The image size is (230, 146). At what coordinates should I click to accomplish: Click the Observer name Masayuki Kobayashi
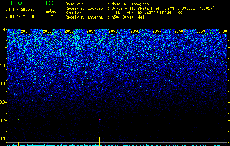(x=131, y=4)
